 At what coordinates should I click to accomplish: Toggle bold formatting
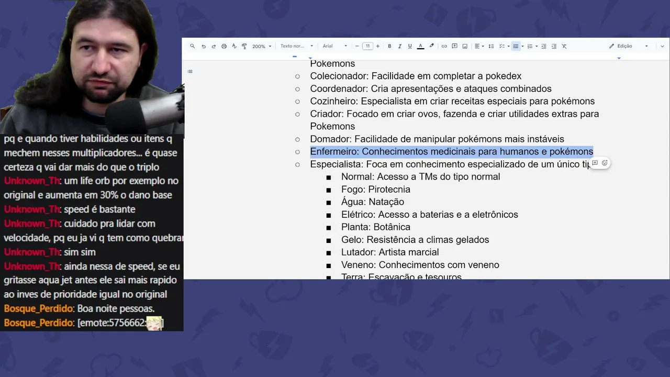point(389,46)
